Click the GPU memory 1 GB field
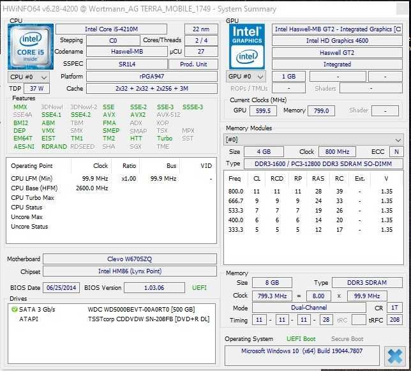The image size is (411, 371). (288, 76)
